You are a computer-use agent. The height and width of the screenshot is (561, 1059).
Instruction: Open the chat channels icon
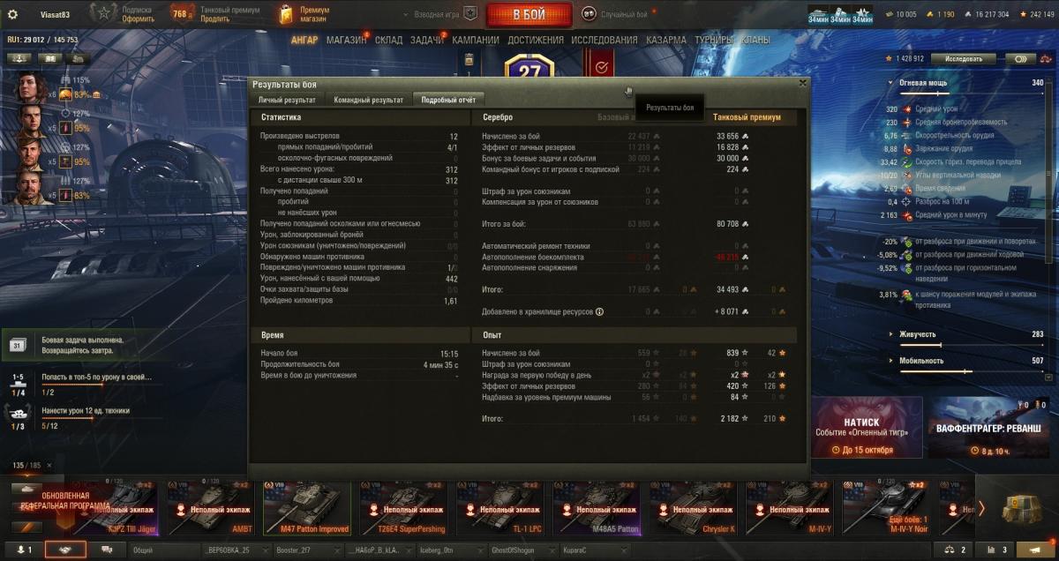[107, 550]
